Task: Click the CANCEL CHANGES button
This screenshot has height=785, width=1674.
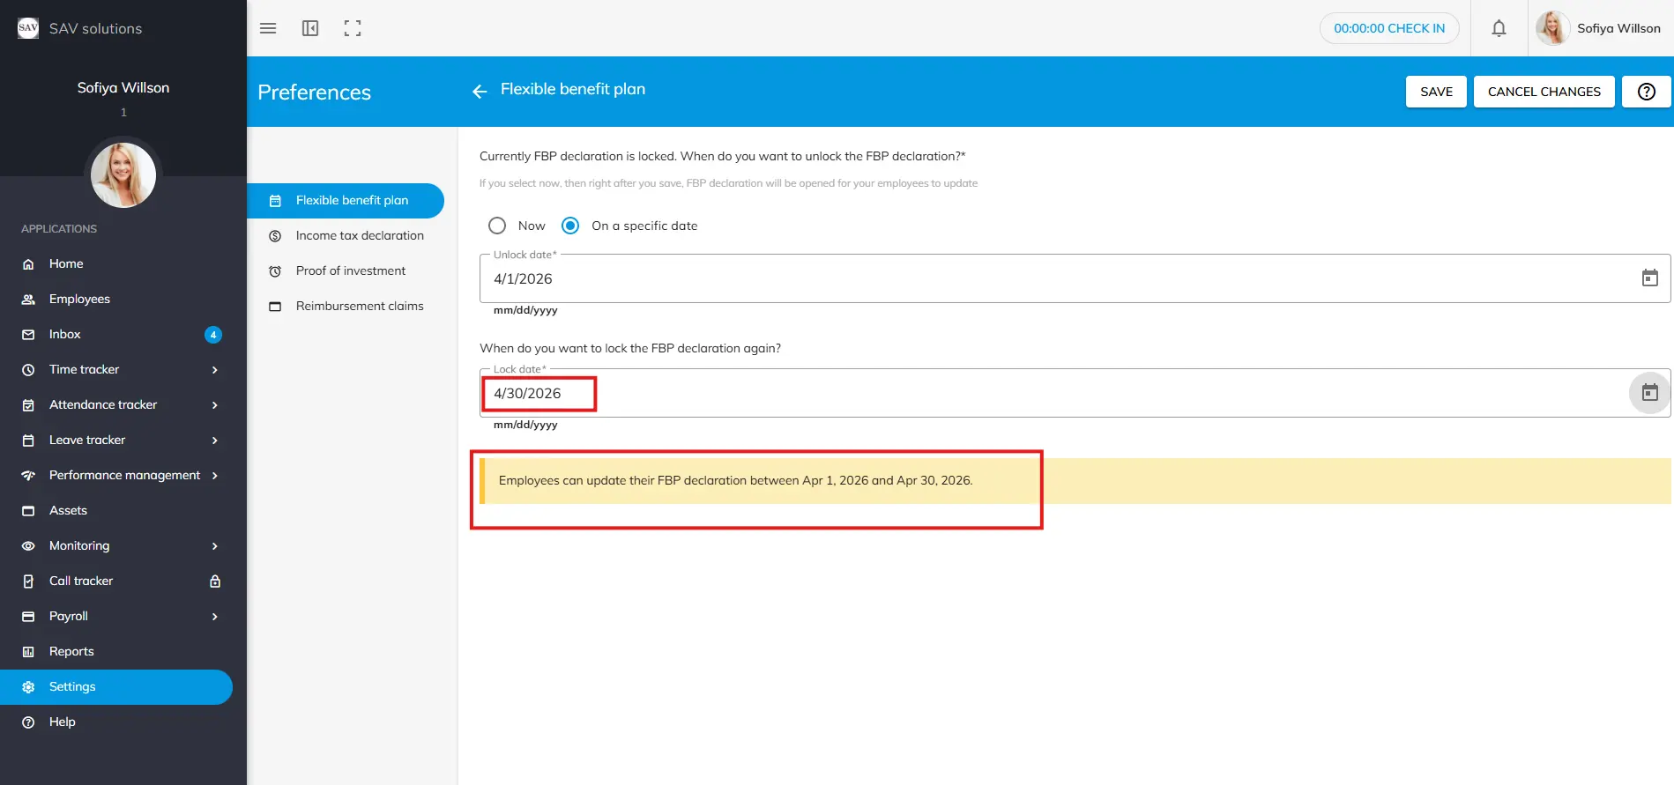Action: click(1544, 92)
